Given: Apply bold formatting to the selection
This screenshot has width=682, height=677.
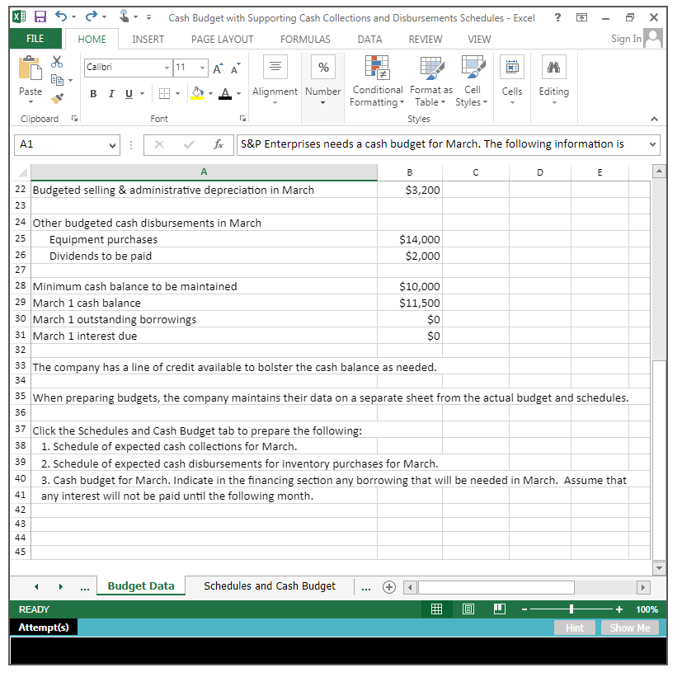Looking at the screenshot, I should point(93,93).
